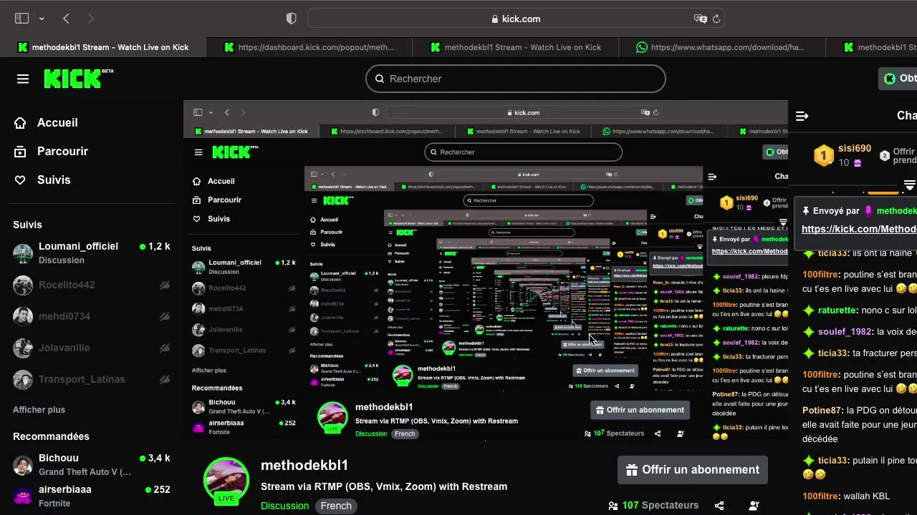917x515 pixels.
Task: Click the offline icon beside Jolavanille in the outermost sidebar
Action: click(165, 348)
